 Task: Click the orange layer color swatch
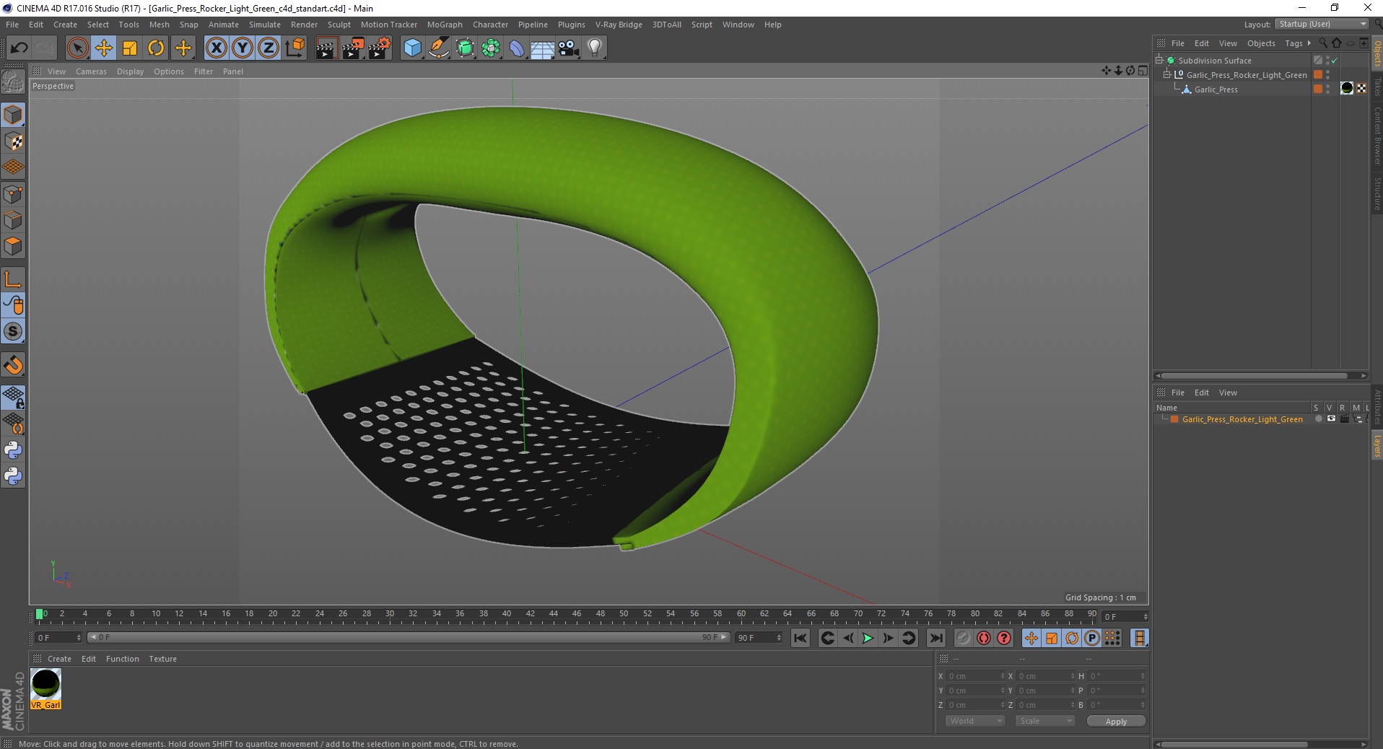(x=1174, y=419)
